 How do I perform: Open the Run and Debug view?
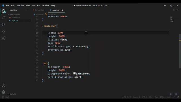point(3,31)
